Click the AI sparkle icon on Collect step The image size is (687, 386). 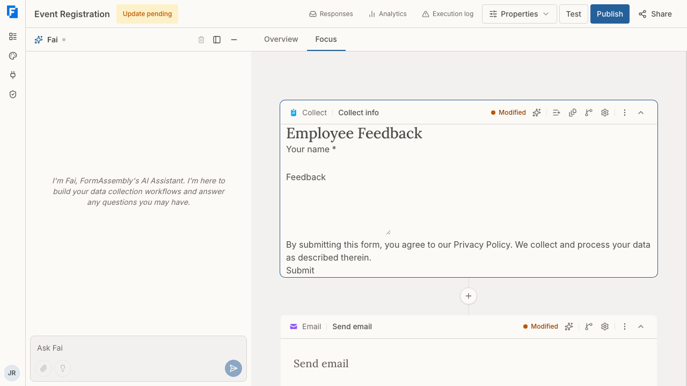click(x=537, y=113)
